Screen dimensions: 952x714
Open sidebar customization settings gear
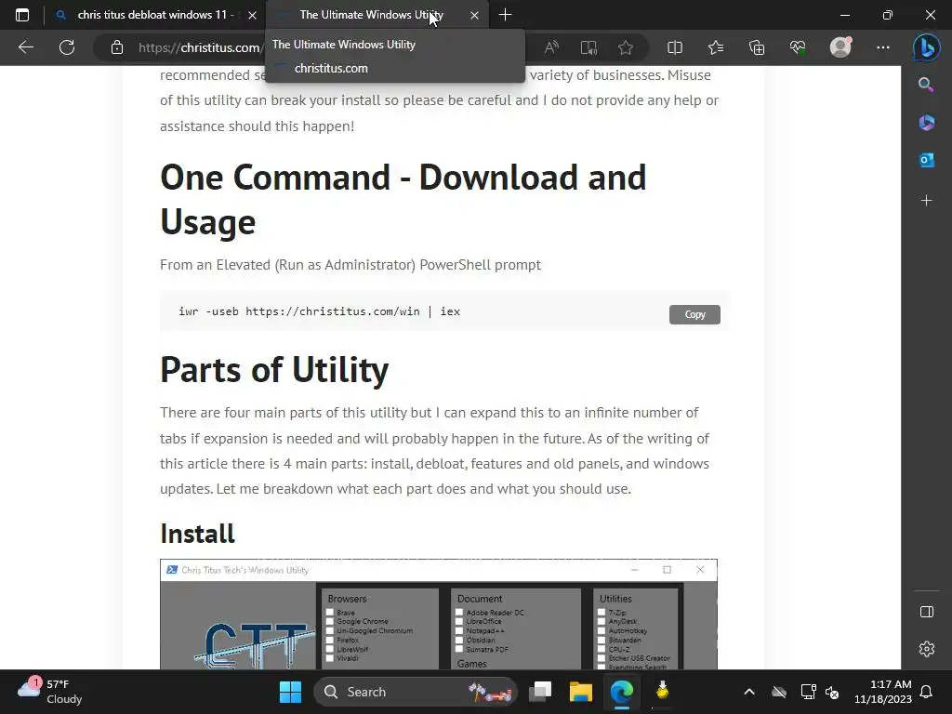(x=927, y=649)
